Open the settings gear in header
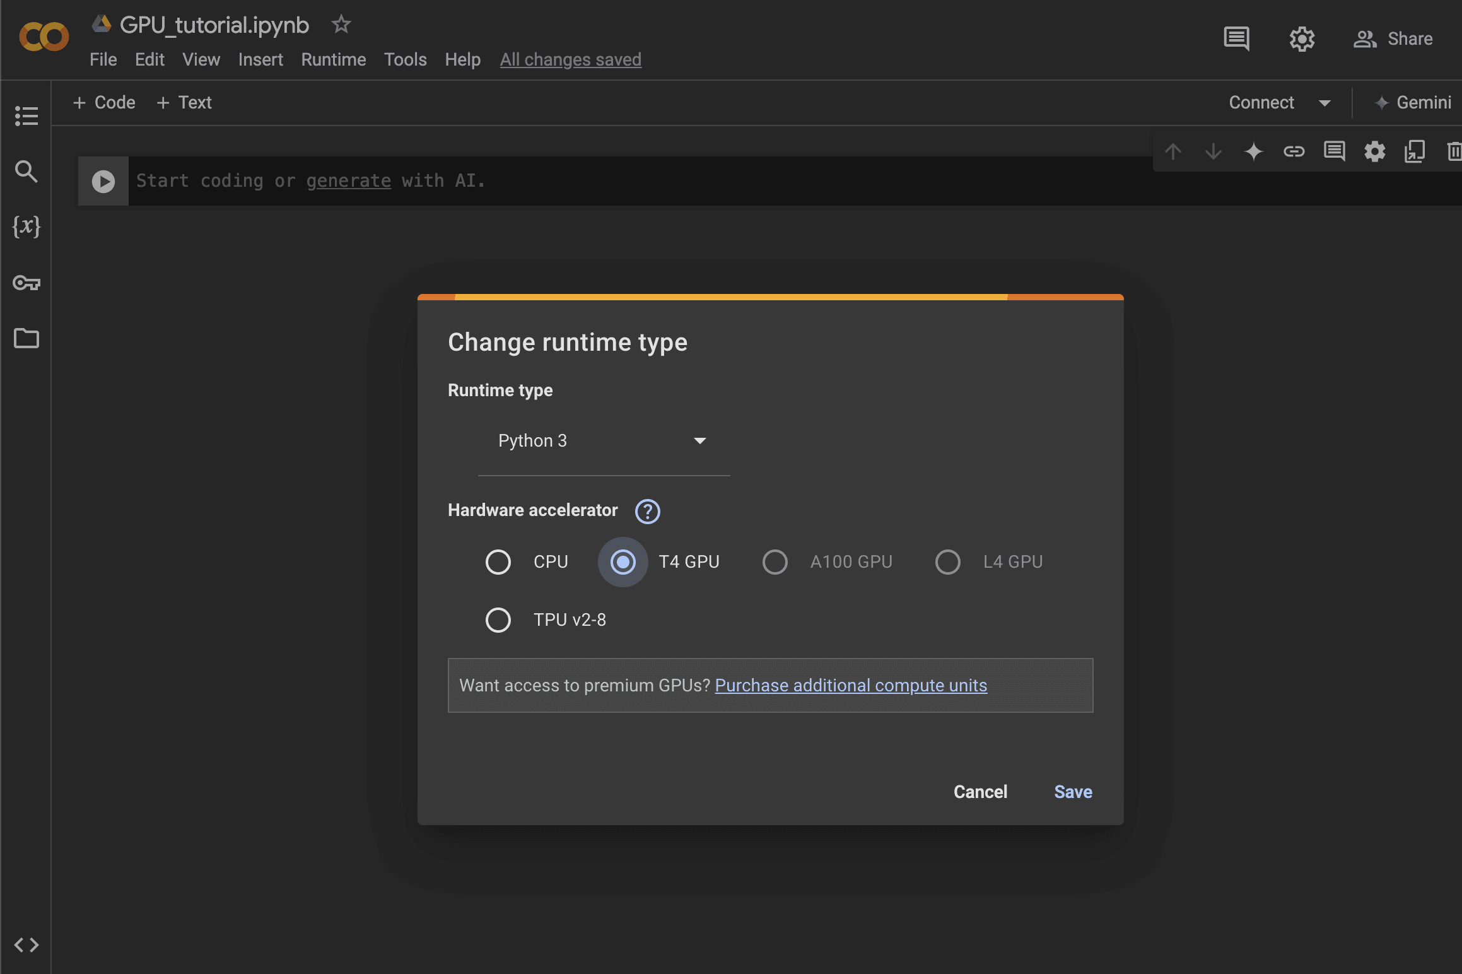Image resolution: width=1462 pixels, height=974 pixels. coord(1302,39)
